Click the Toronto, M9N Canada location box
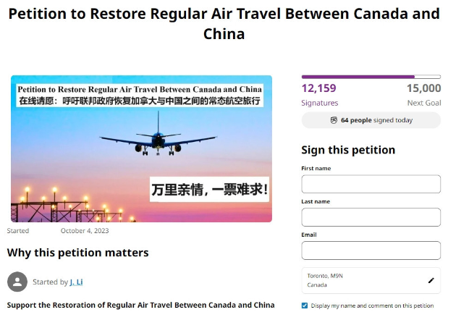This screenshot has width=469, height=320. point(371,280)
